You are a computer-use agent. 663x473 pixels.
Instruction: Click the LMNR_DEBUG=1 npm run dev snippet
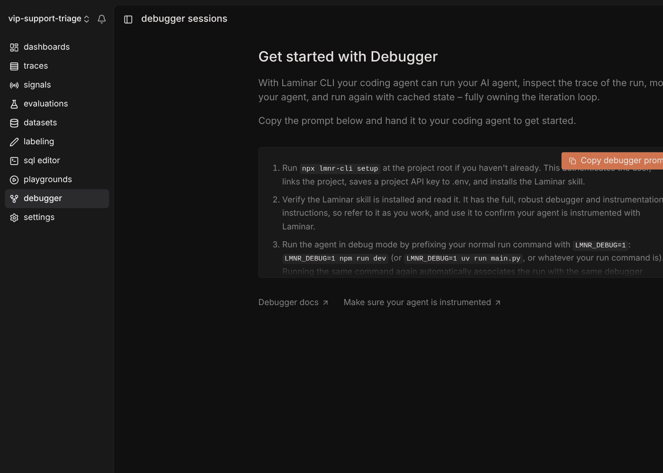coord(335,258)
